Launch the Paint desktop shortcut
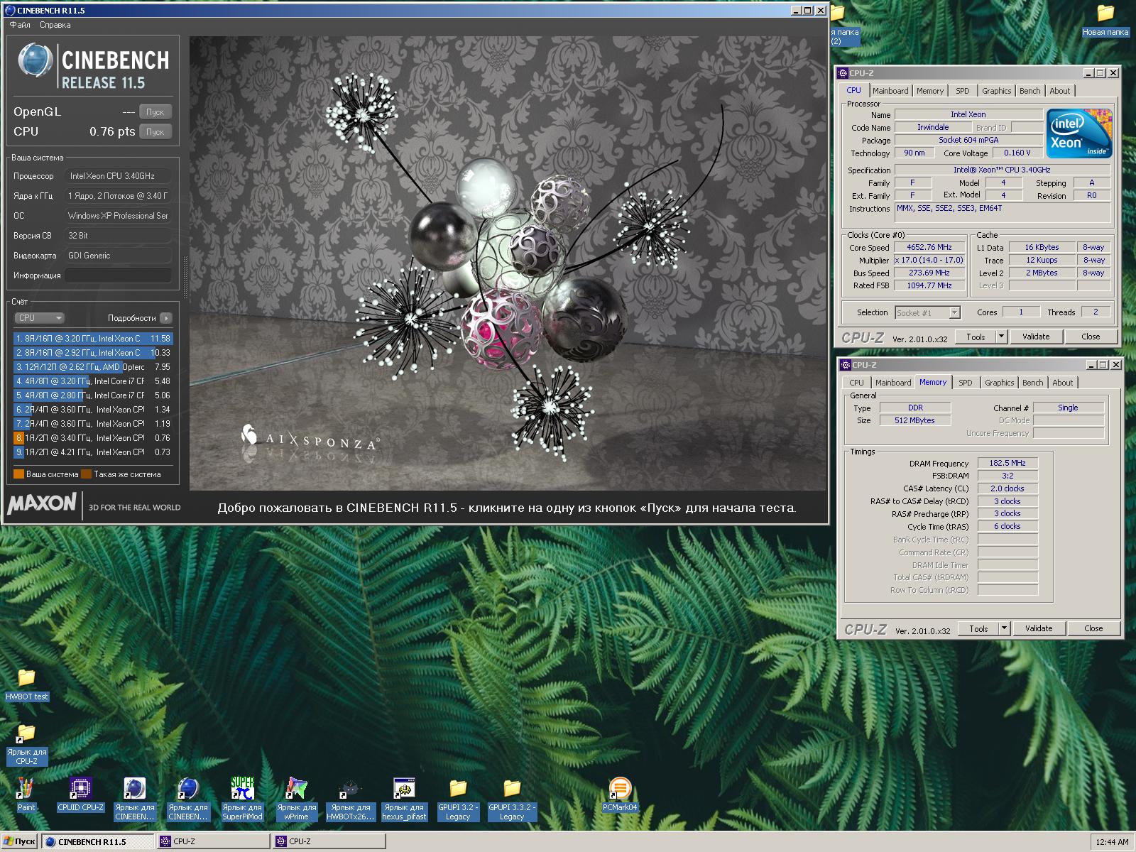Screen dimensions: 1136x852 coord(26,788)
